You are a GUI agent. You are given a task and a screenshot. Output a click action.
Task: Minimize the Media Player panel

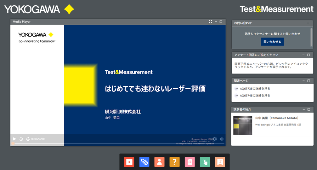(x=216, y=21)
